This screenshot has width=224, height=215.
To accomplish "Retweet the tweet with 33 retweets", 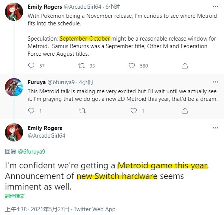I will 82,66.
